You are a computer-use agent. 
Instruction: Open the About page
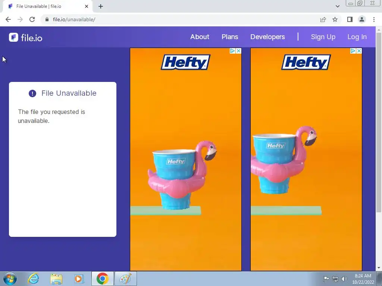click(x=200, y=37)
